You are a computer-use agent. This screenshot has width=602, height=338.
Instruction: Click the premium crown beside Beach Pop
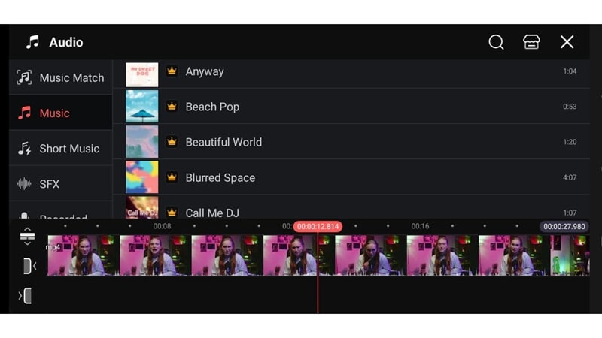click(x=172, y=106)
